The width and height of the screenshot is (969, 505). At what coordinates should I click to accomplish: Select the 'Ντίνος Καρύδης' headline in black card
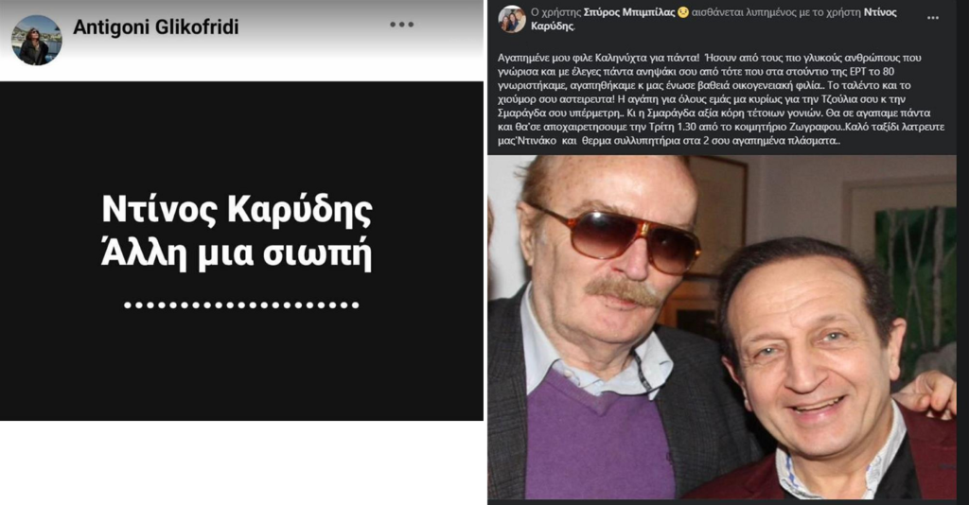click(237, 211)
